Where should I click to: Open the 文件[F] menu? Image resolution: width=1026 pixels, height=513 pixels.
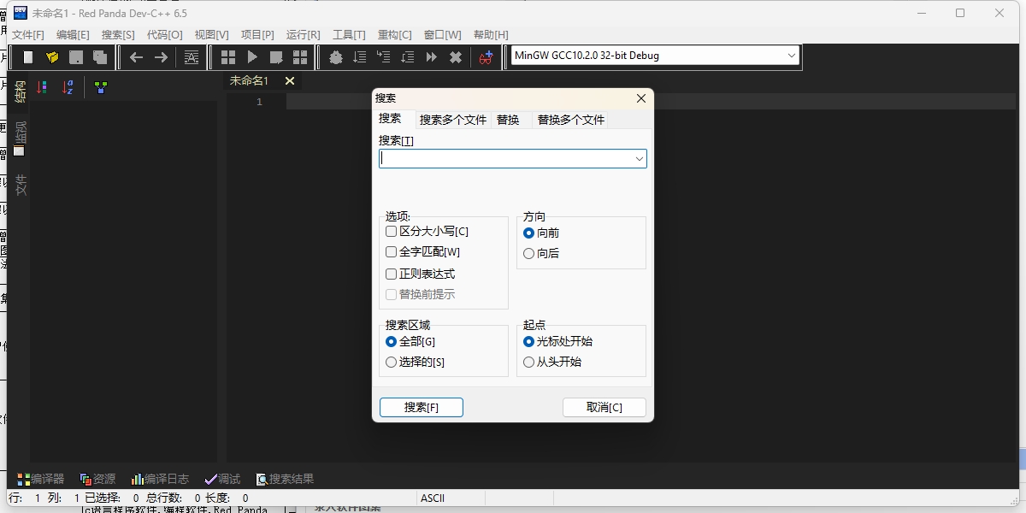(27, 35)
